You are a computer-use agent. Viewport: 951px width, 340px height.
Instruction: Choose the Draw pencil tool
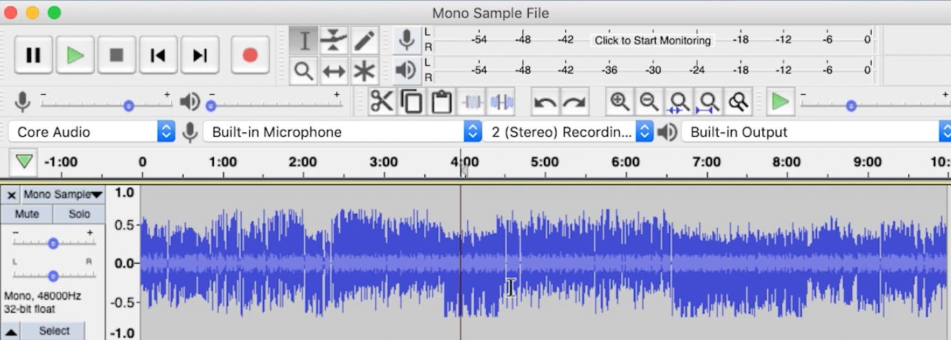[364, 40]
